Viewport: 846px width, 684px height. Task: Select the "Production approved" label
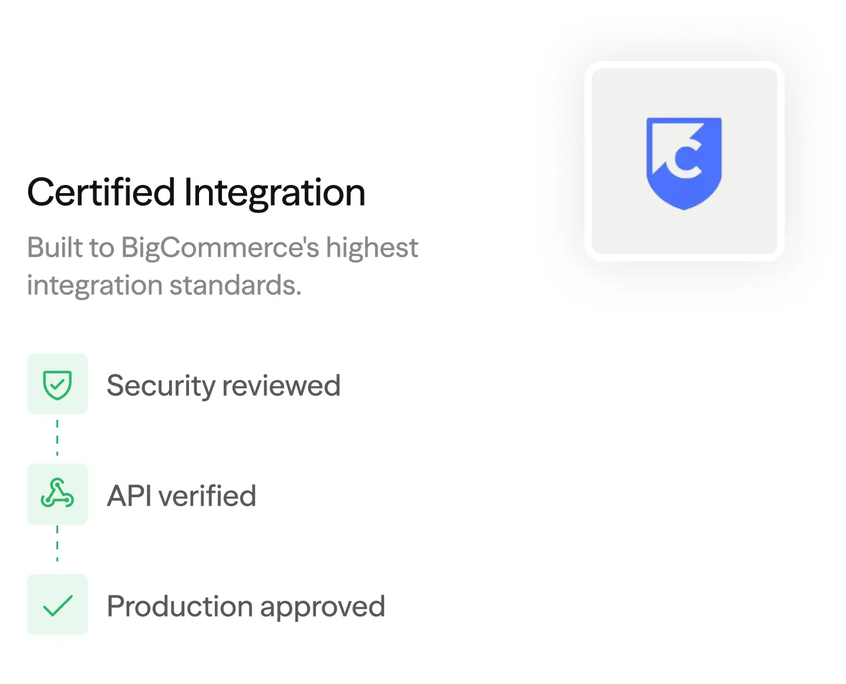(245, 606)
